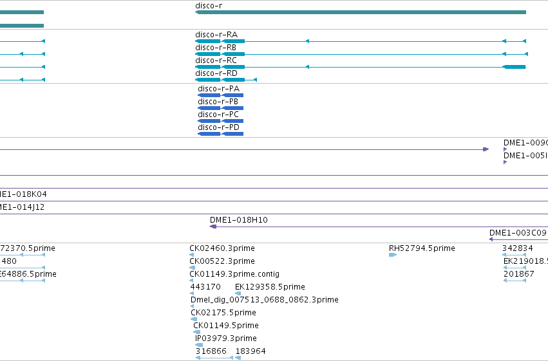Select the 316866 EST feature line

click(214, 358)
